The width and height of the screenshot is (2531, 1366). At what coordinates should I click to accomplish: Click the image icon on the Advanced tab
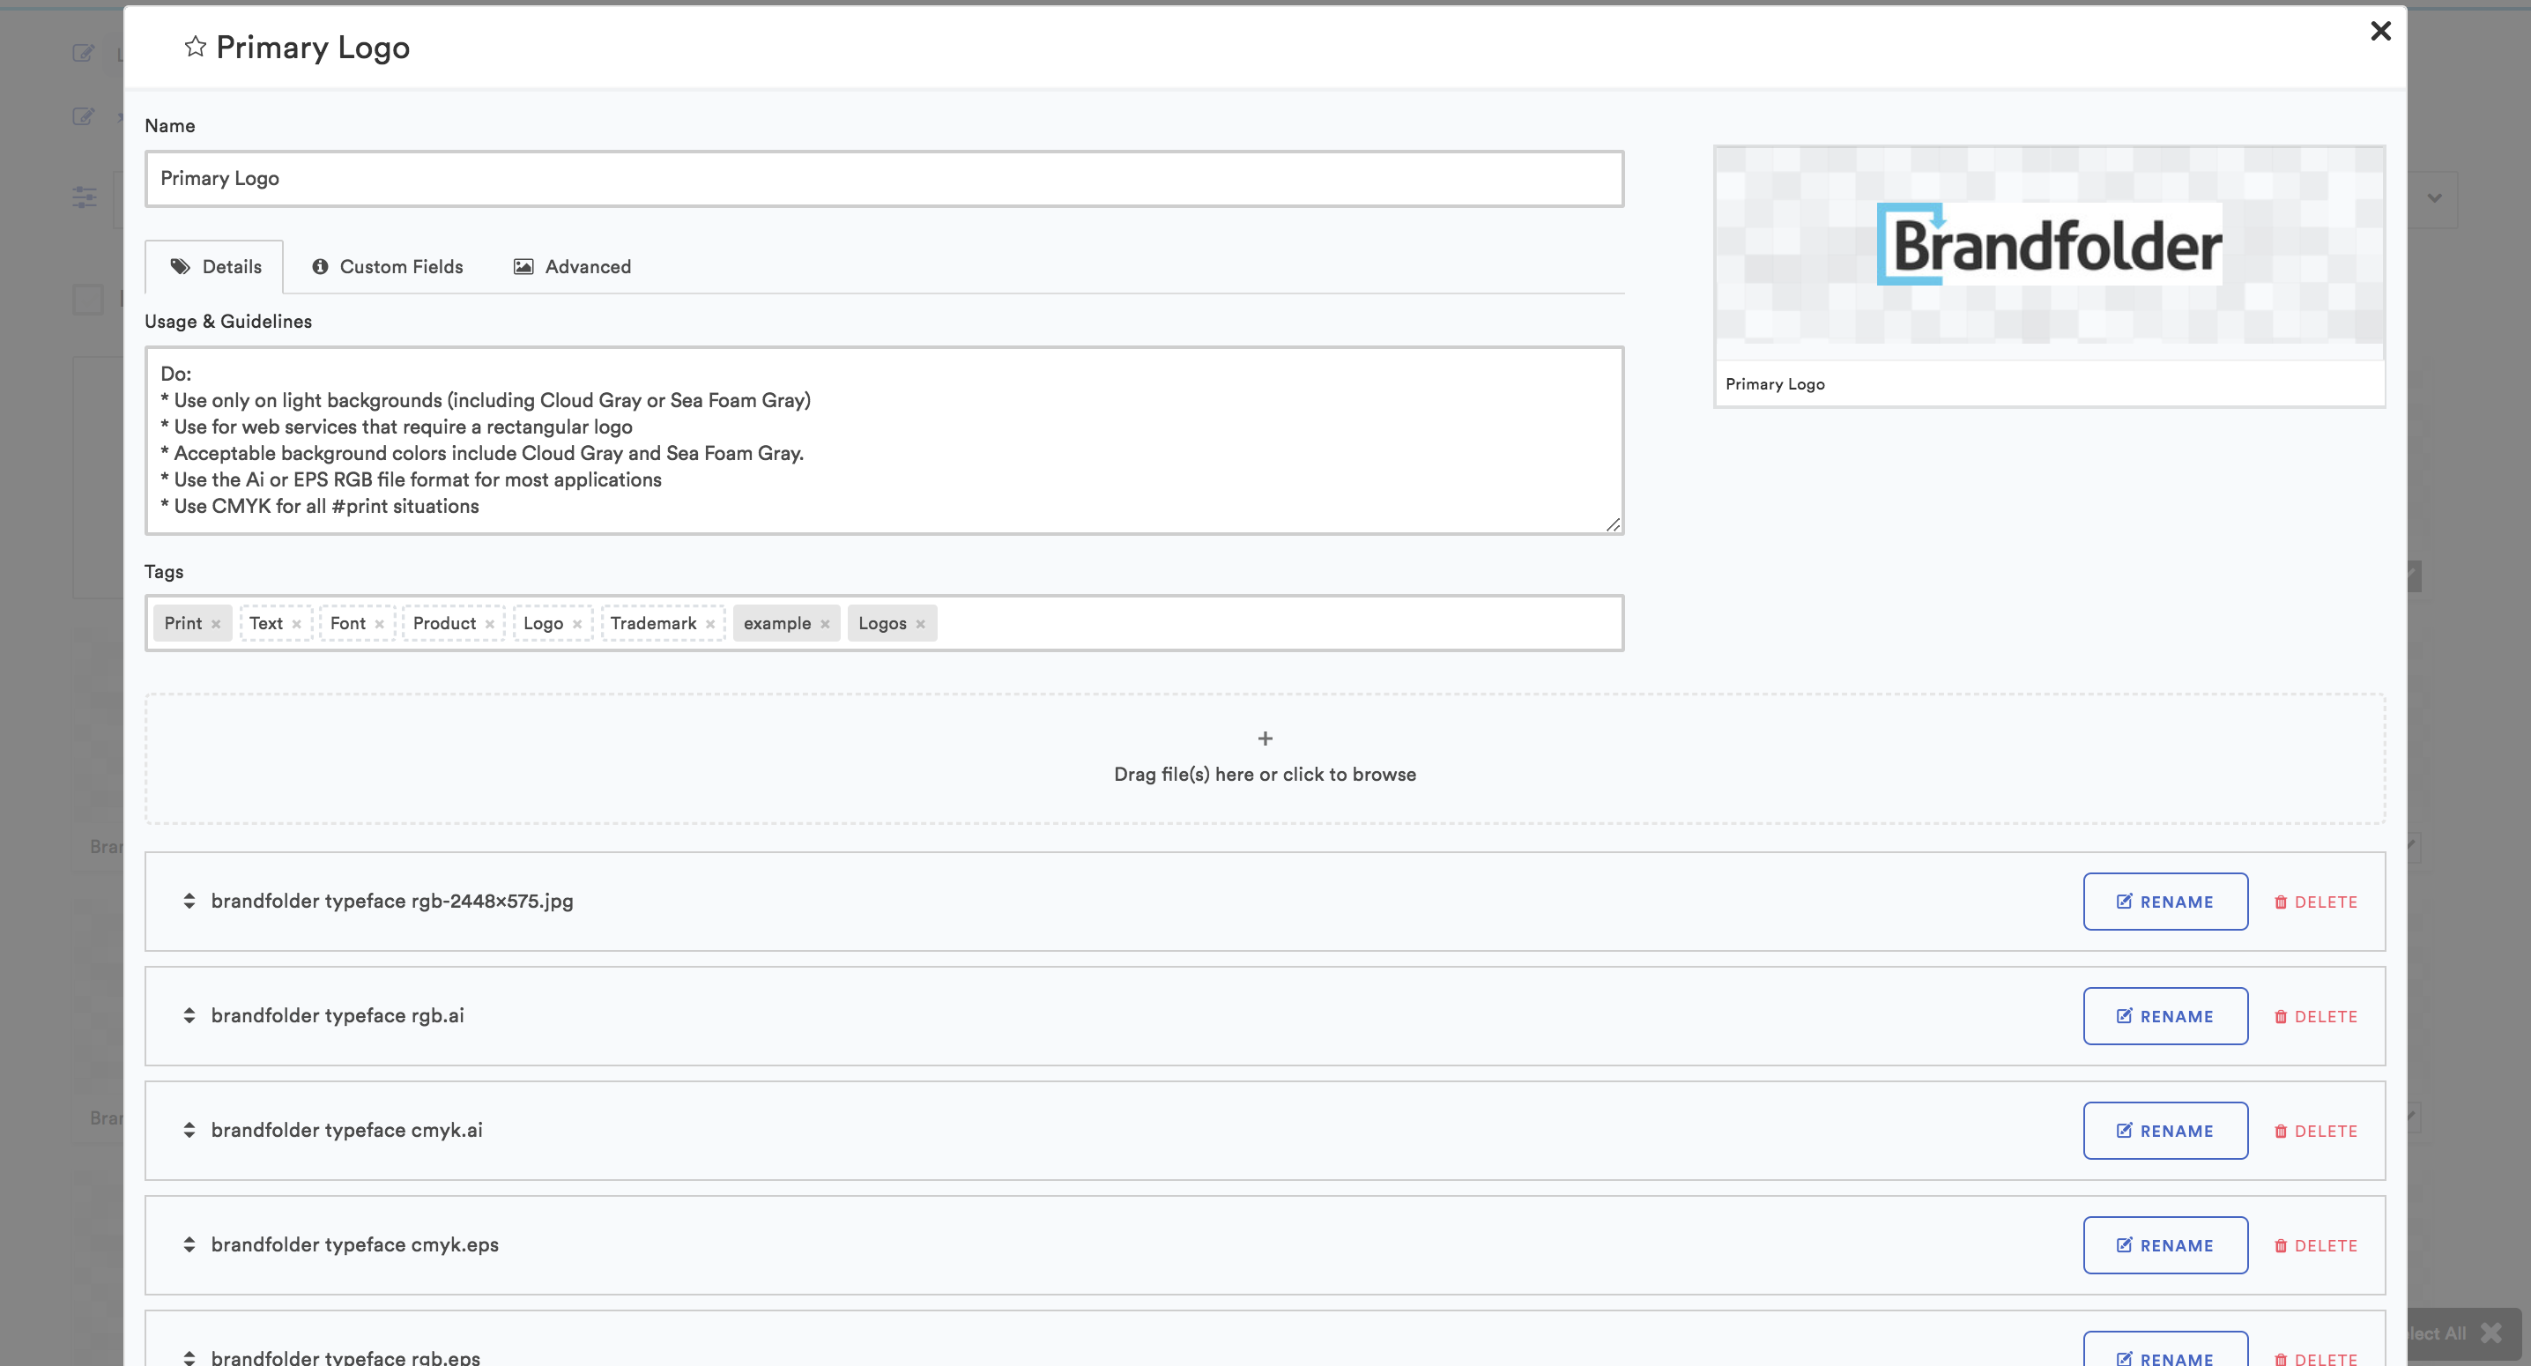[x=523, y=266]
